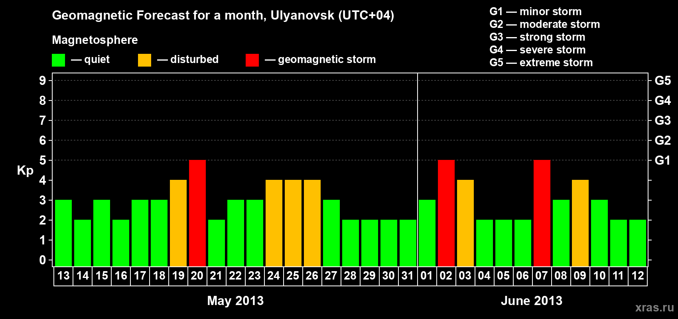Click the 'June 2013' month label
678x319 pixels.
[532, 300]
